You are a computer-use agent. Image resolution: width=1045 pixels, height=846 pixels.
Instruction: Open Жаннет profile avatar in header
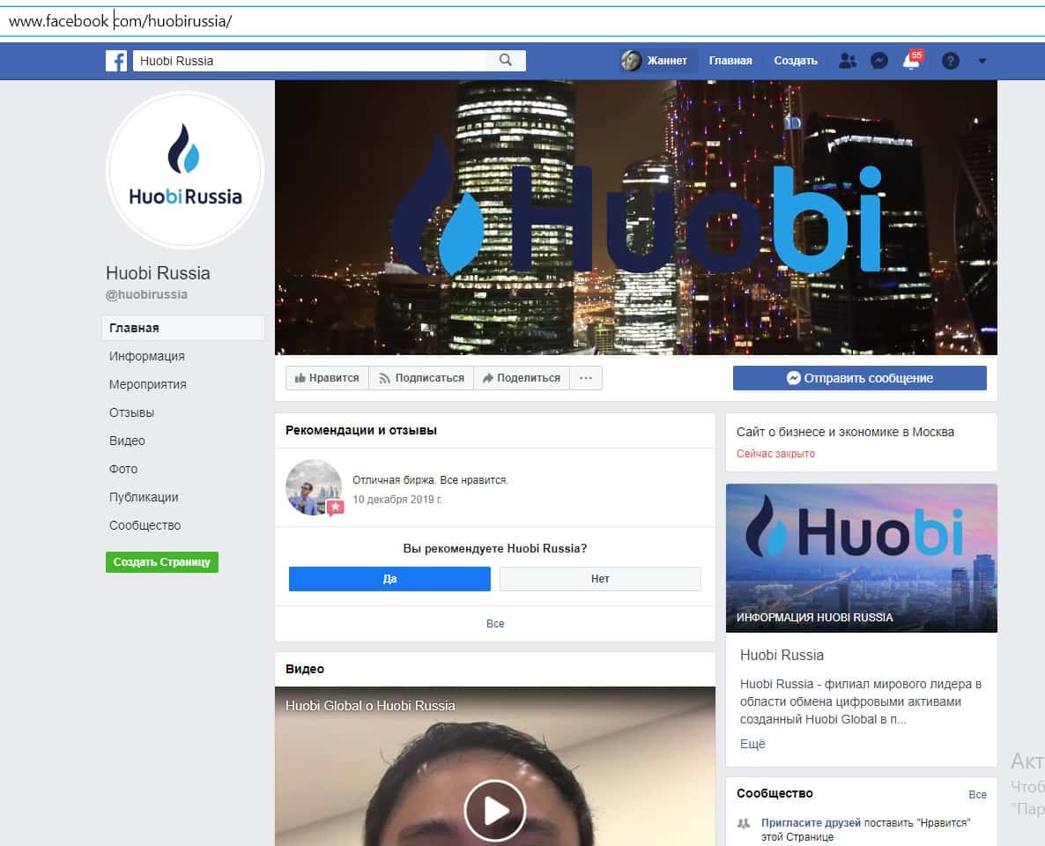pyautogui.click(x=631, y=61)
